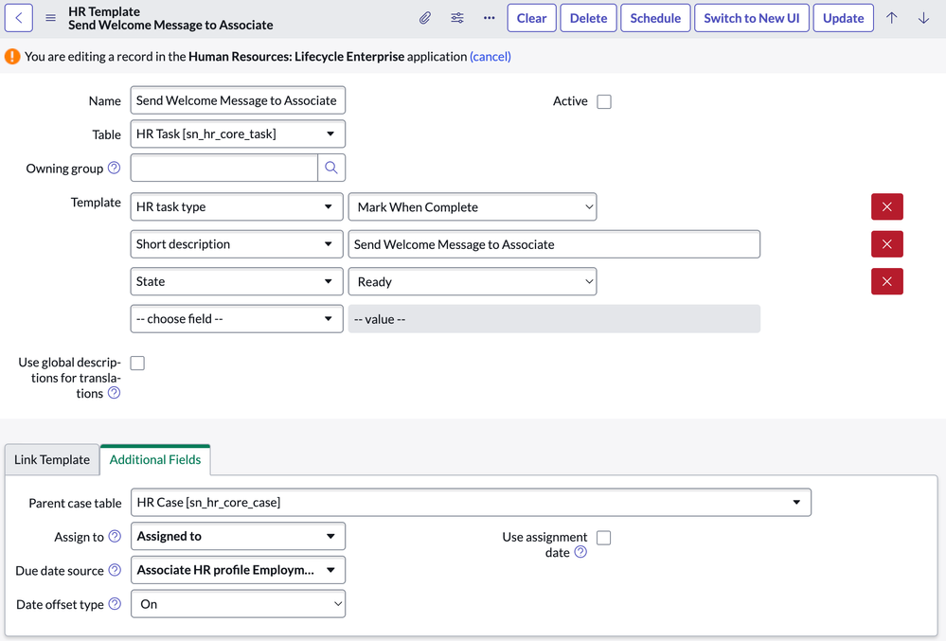946x641 pixels.
Task: Remove the State template row
Action: point(887,281)
